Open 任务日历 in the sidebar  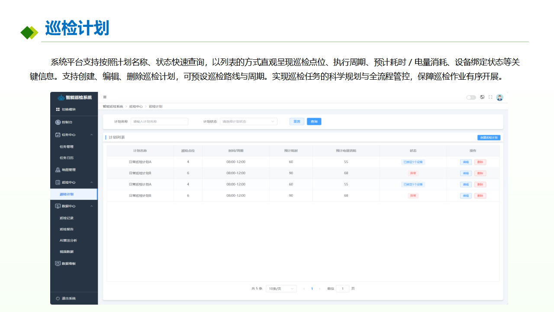click(67, 158)
